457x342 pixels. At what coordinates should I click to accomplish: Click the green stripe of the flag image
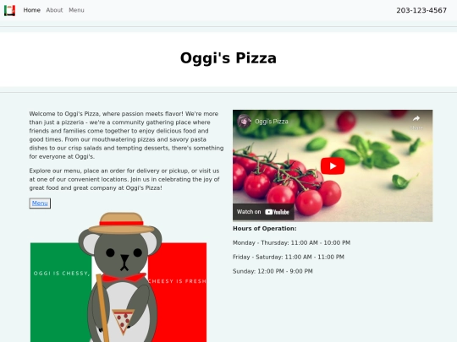coord(61,292)
